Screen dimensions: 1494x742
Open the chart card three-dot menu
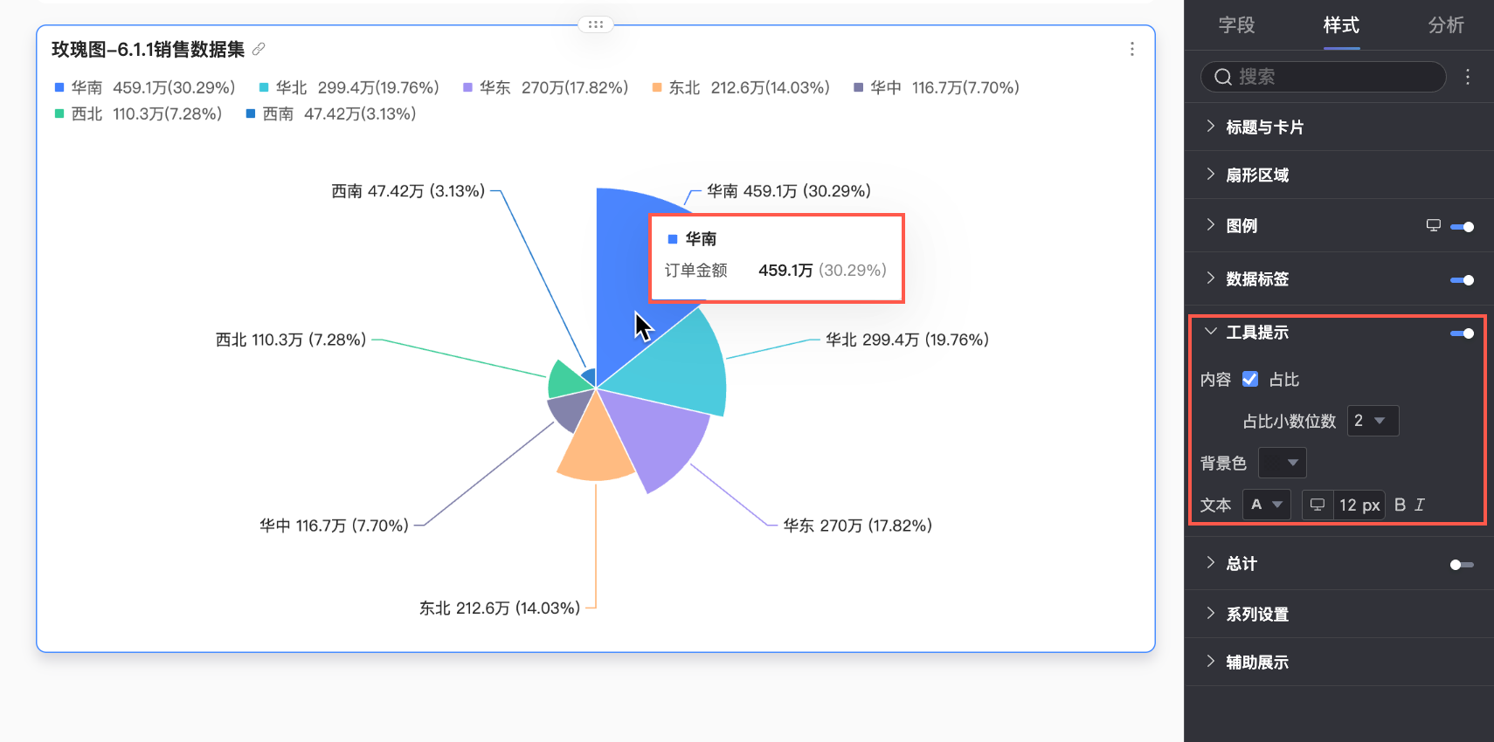pos(1131,49)
